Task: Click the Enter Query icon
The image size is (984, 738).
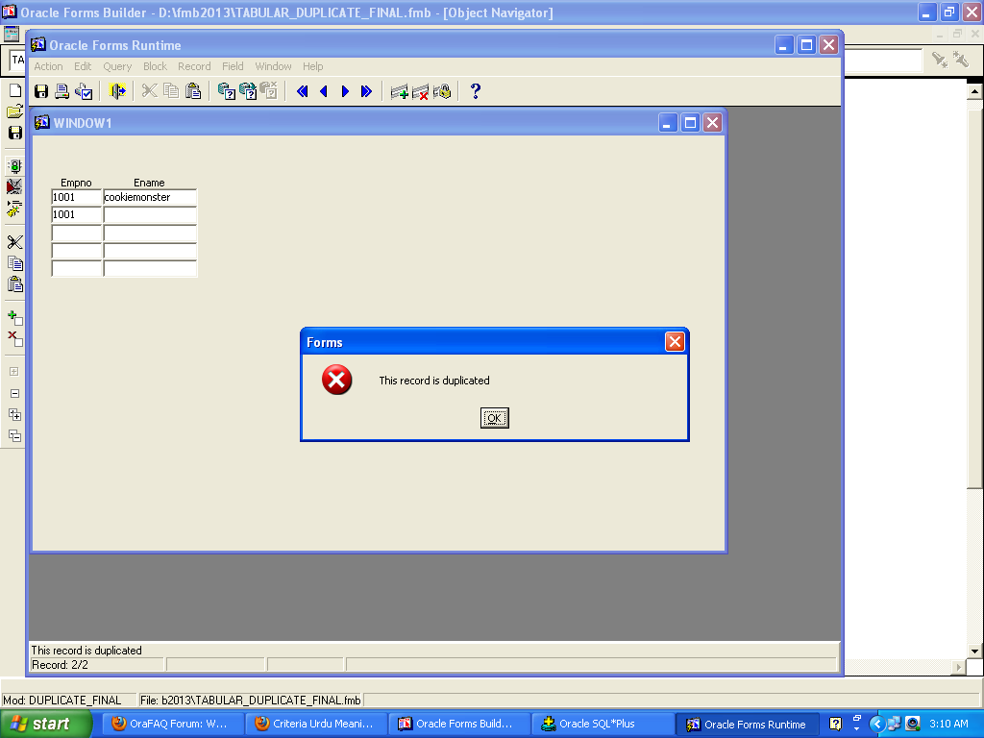Action: coord(226,91)
